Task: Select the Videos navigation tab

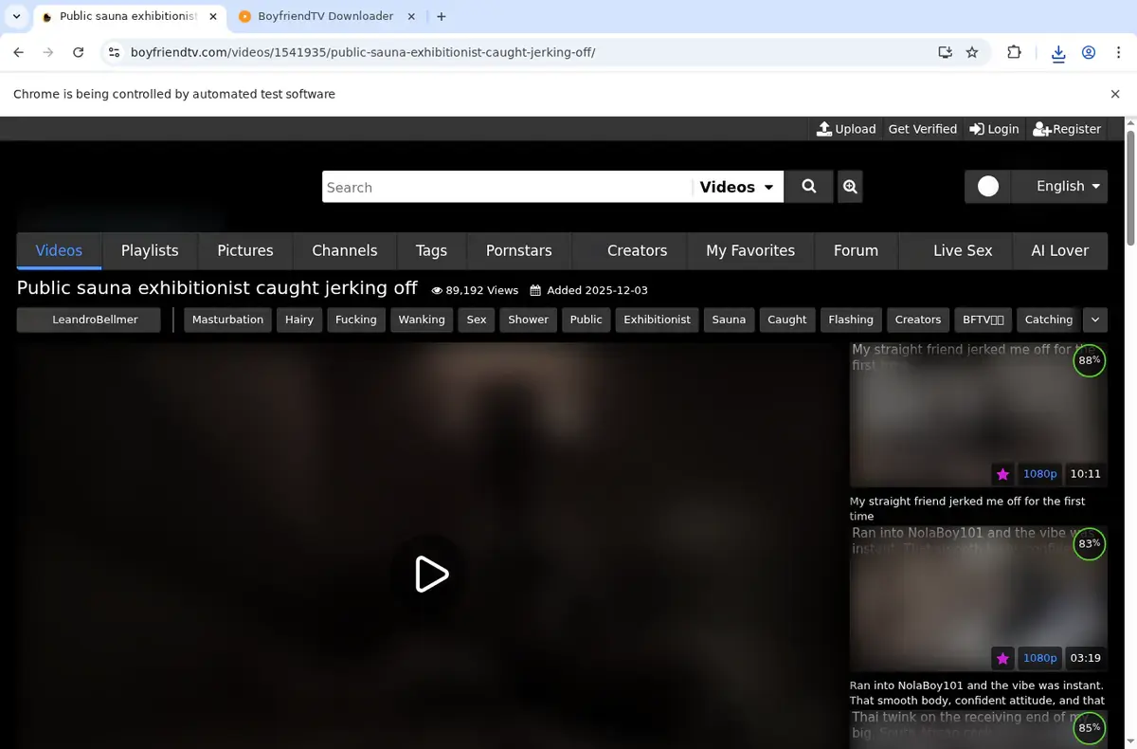Action: (59, 251)
